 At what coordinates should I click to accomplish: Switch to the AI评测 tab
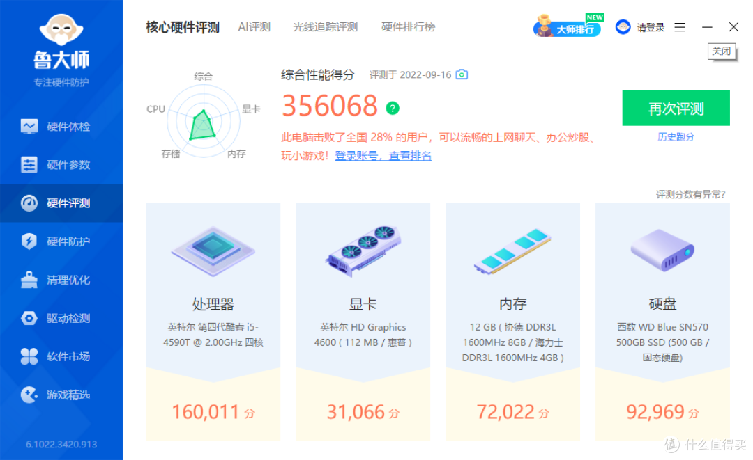tap(254, 26)
